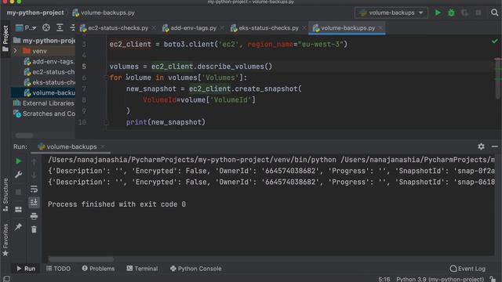Open Run panel settings gear

click(x=481, y=146)
